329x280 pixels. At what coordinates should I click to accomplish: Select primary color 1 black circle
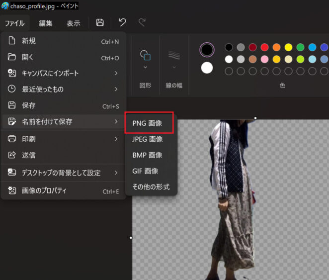pyautogui.click(x=207, y=50)
